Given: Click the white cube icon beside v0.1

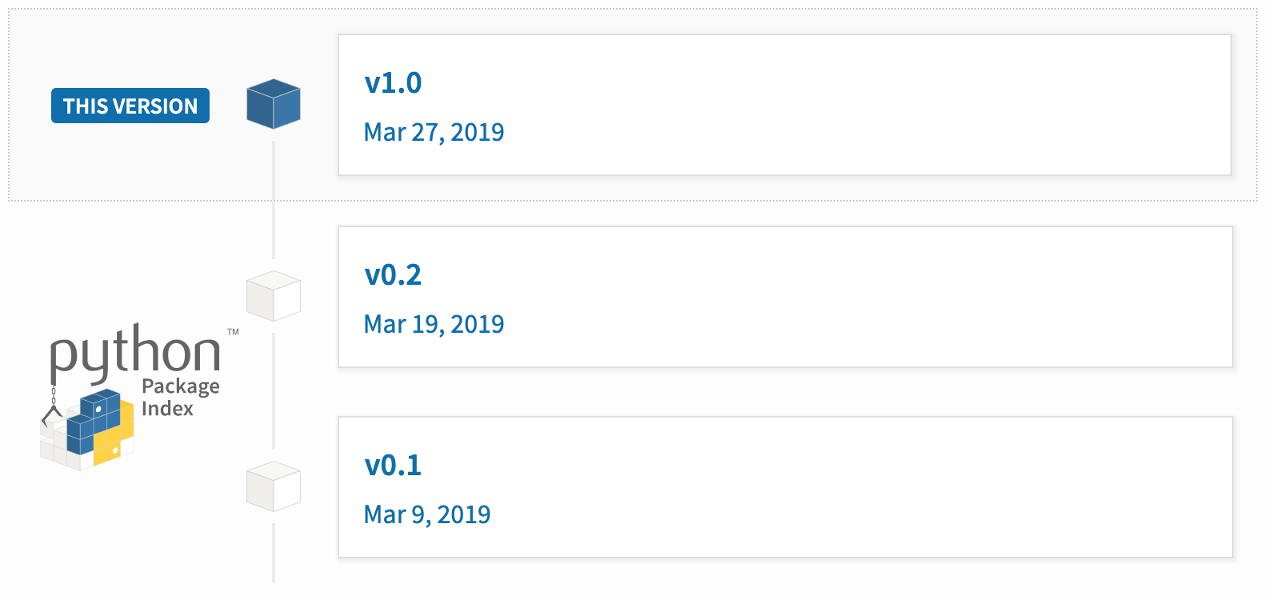Looking at the screenshot, I should [274, 486].
